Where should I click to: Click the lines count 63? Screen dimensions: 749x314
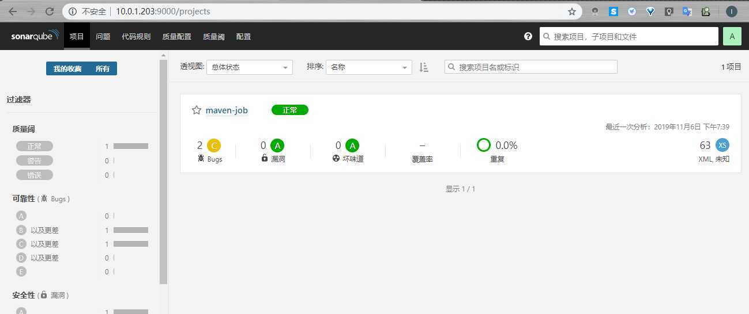coord(705,145)
